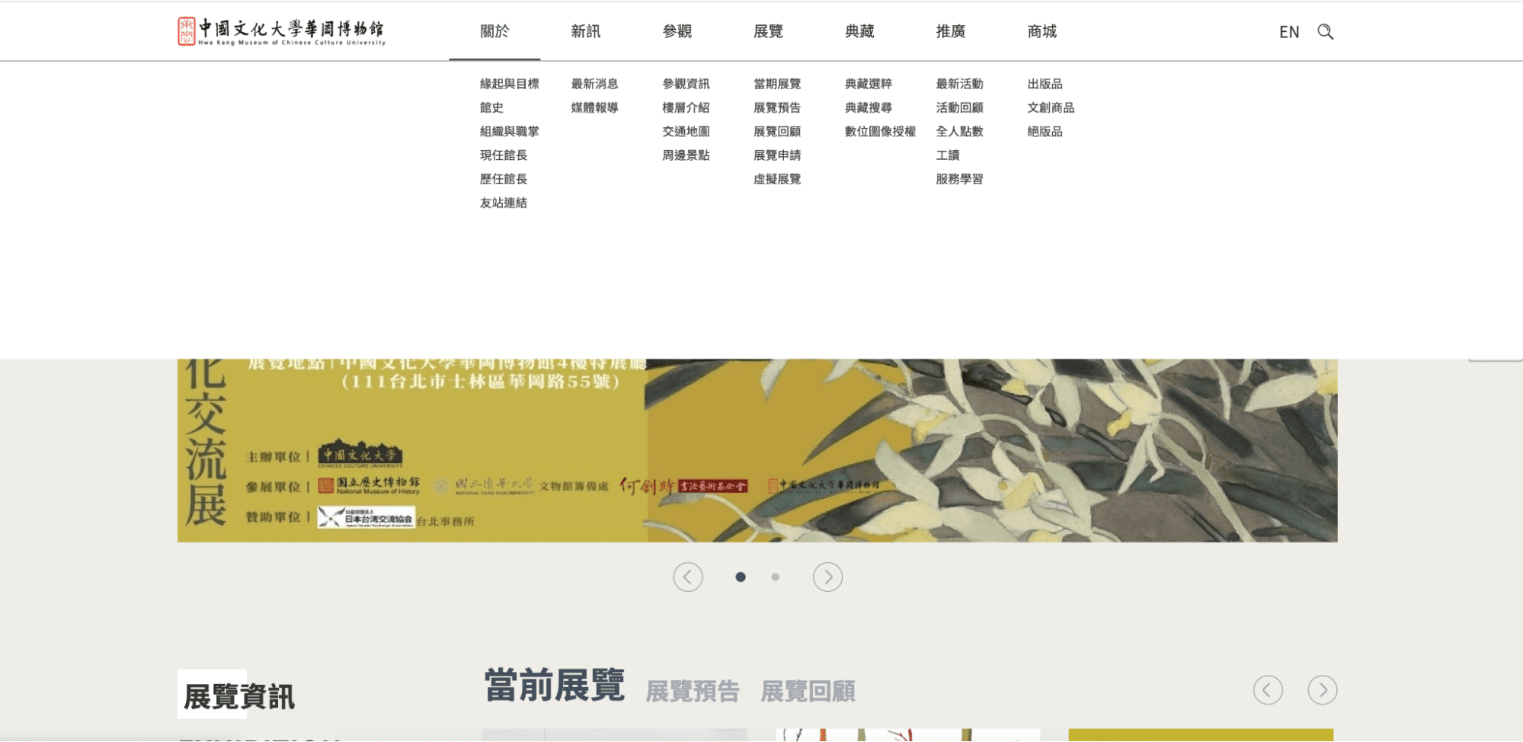The width and height of the screenshot is (1523, 742).
Task: Switch language to EN
Action: (1288, 32)
